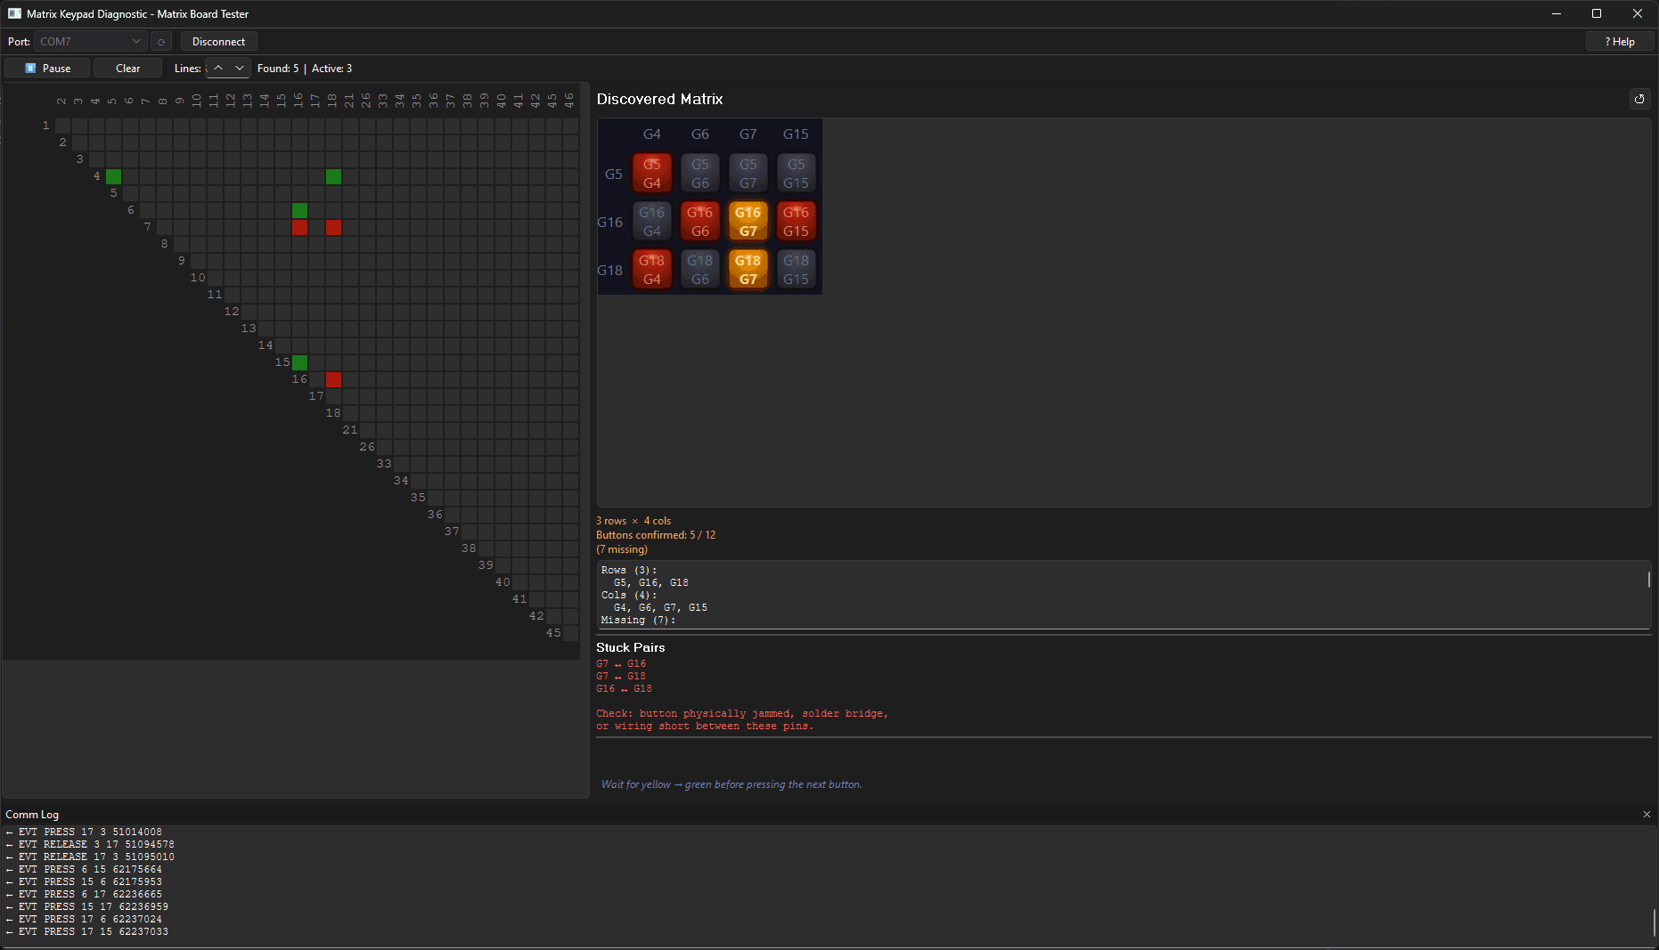Select the grey G16/G4 matrix button
This screenshot has width=1659, height=950.
point(652,222)
